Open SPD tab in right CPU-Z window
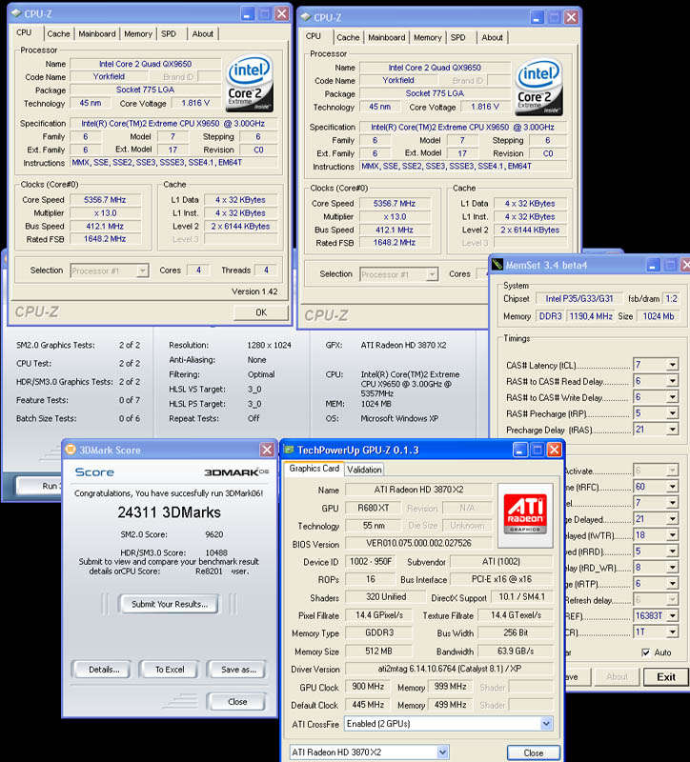 tap(458, 37)
